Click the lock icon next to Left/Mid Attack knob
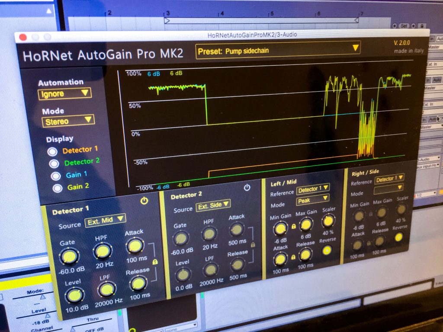 pos(293,258)
